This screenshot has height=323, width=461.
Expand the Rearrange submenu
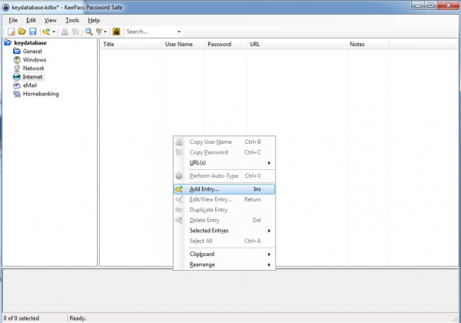224,265
